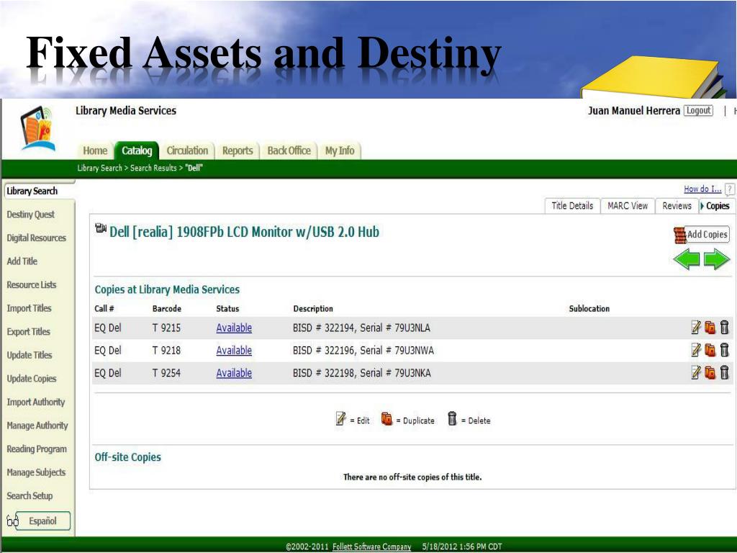Click the Dell 1908FPb LCD Monitor title
This screenshot has width=737, height=553.
(x=244, y=232)
